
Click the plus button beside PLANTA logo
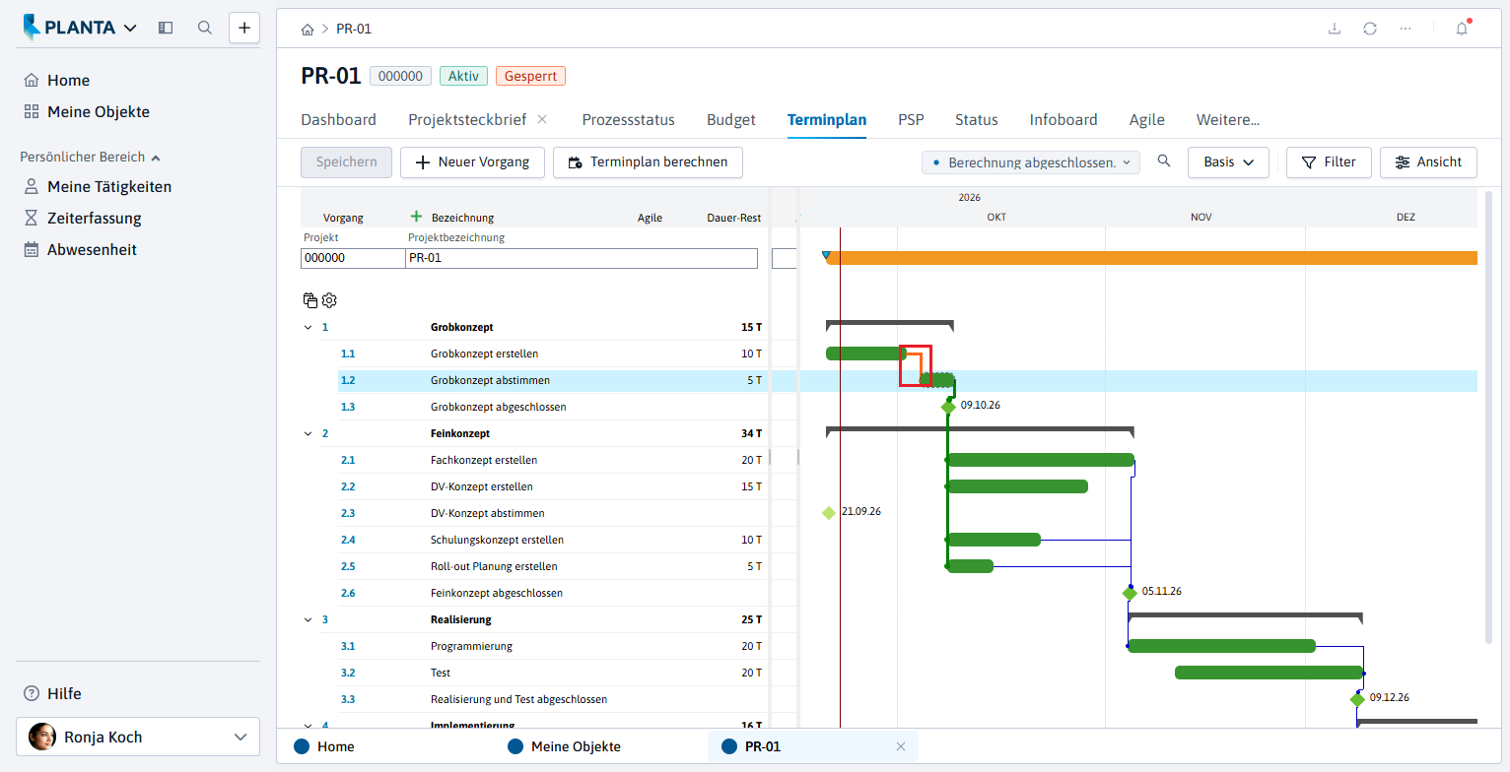coord(244,28)
